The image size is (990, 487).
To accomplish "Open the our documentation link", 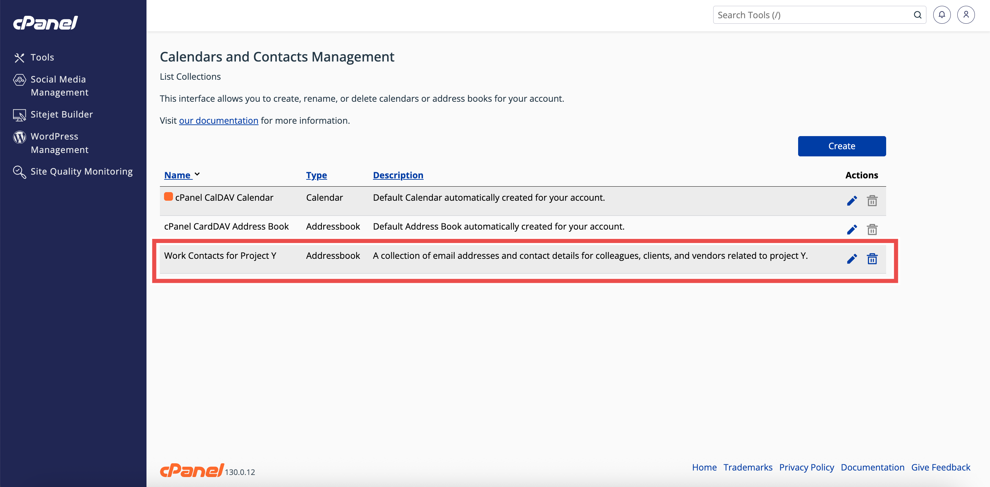I will pyautogui.click(x=218, y=121).
